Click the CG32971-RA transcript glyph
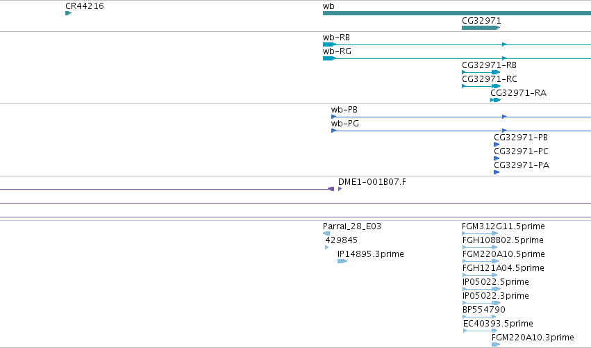 coord(495,100)
